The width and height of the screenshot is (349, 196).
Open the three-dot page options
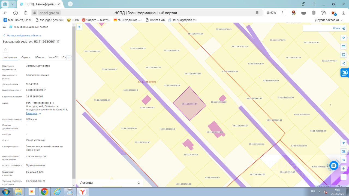point(282,13)
